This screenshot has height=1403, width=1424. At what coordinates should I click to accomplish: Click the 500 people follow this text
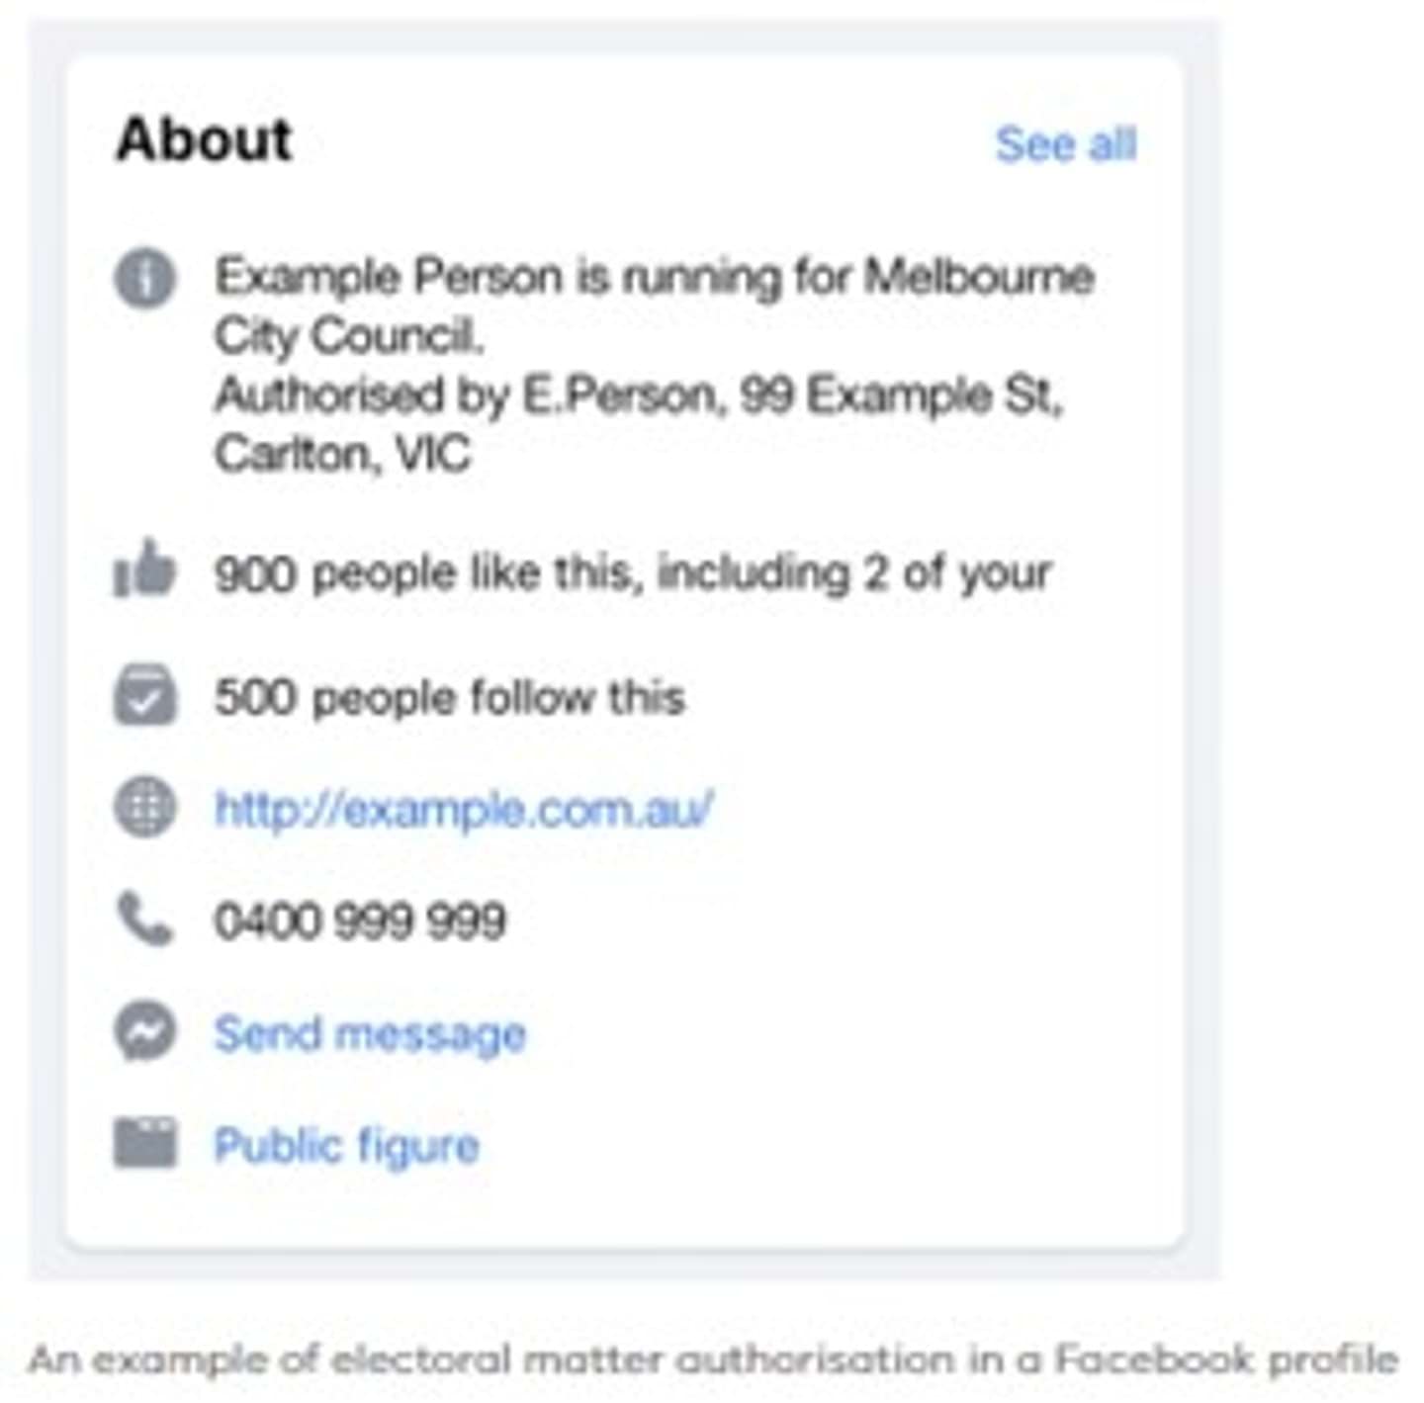450,697
